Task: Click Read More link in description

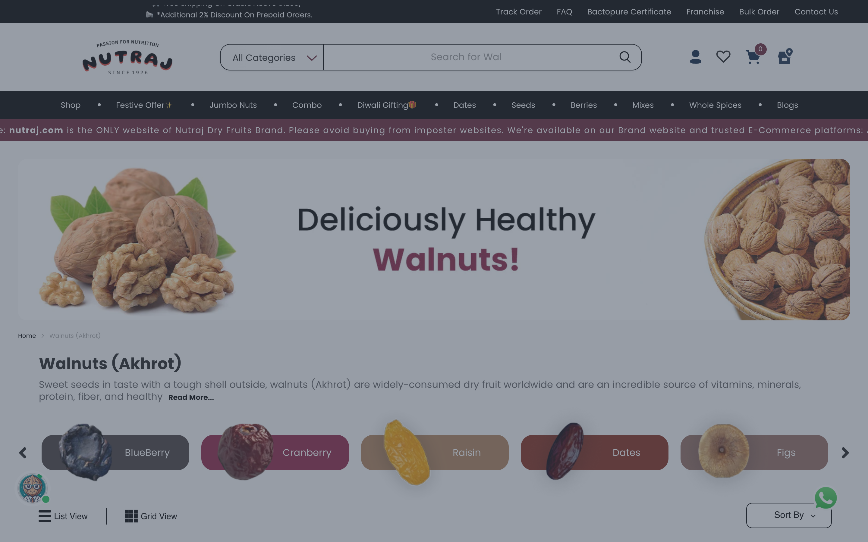Action: [190, 398]
